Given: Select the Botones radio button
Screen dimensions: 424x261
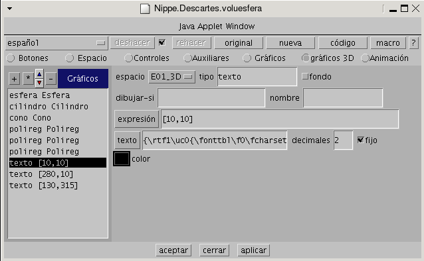Looking at the screenshot, I should (11, 58).
